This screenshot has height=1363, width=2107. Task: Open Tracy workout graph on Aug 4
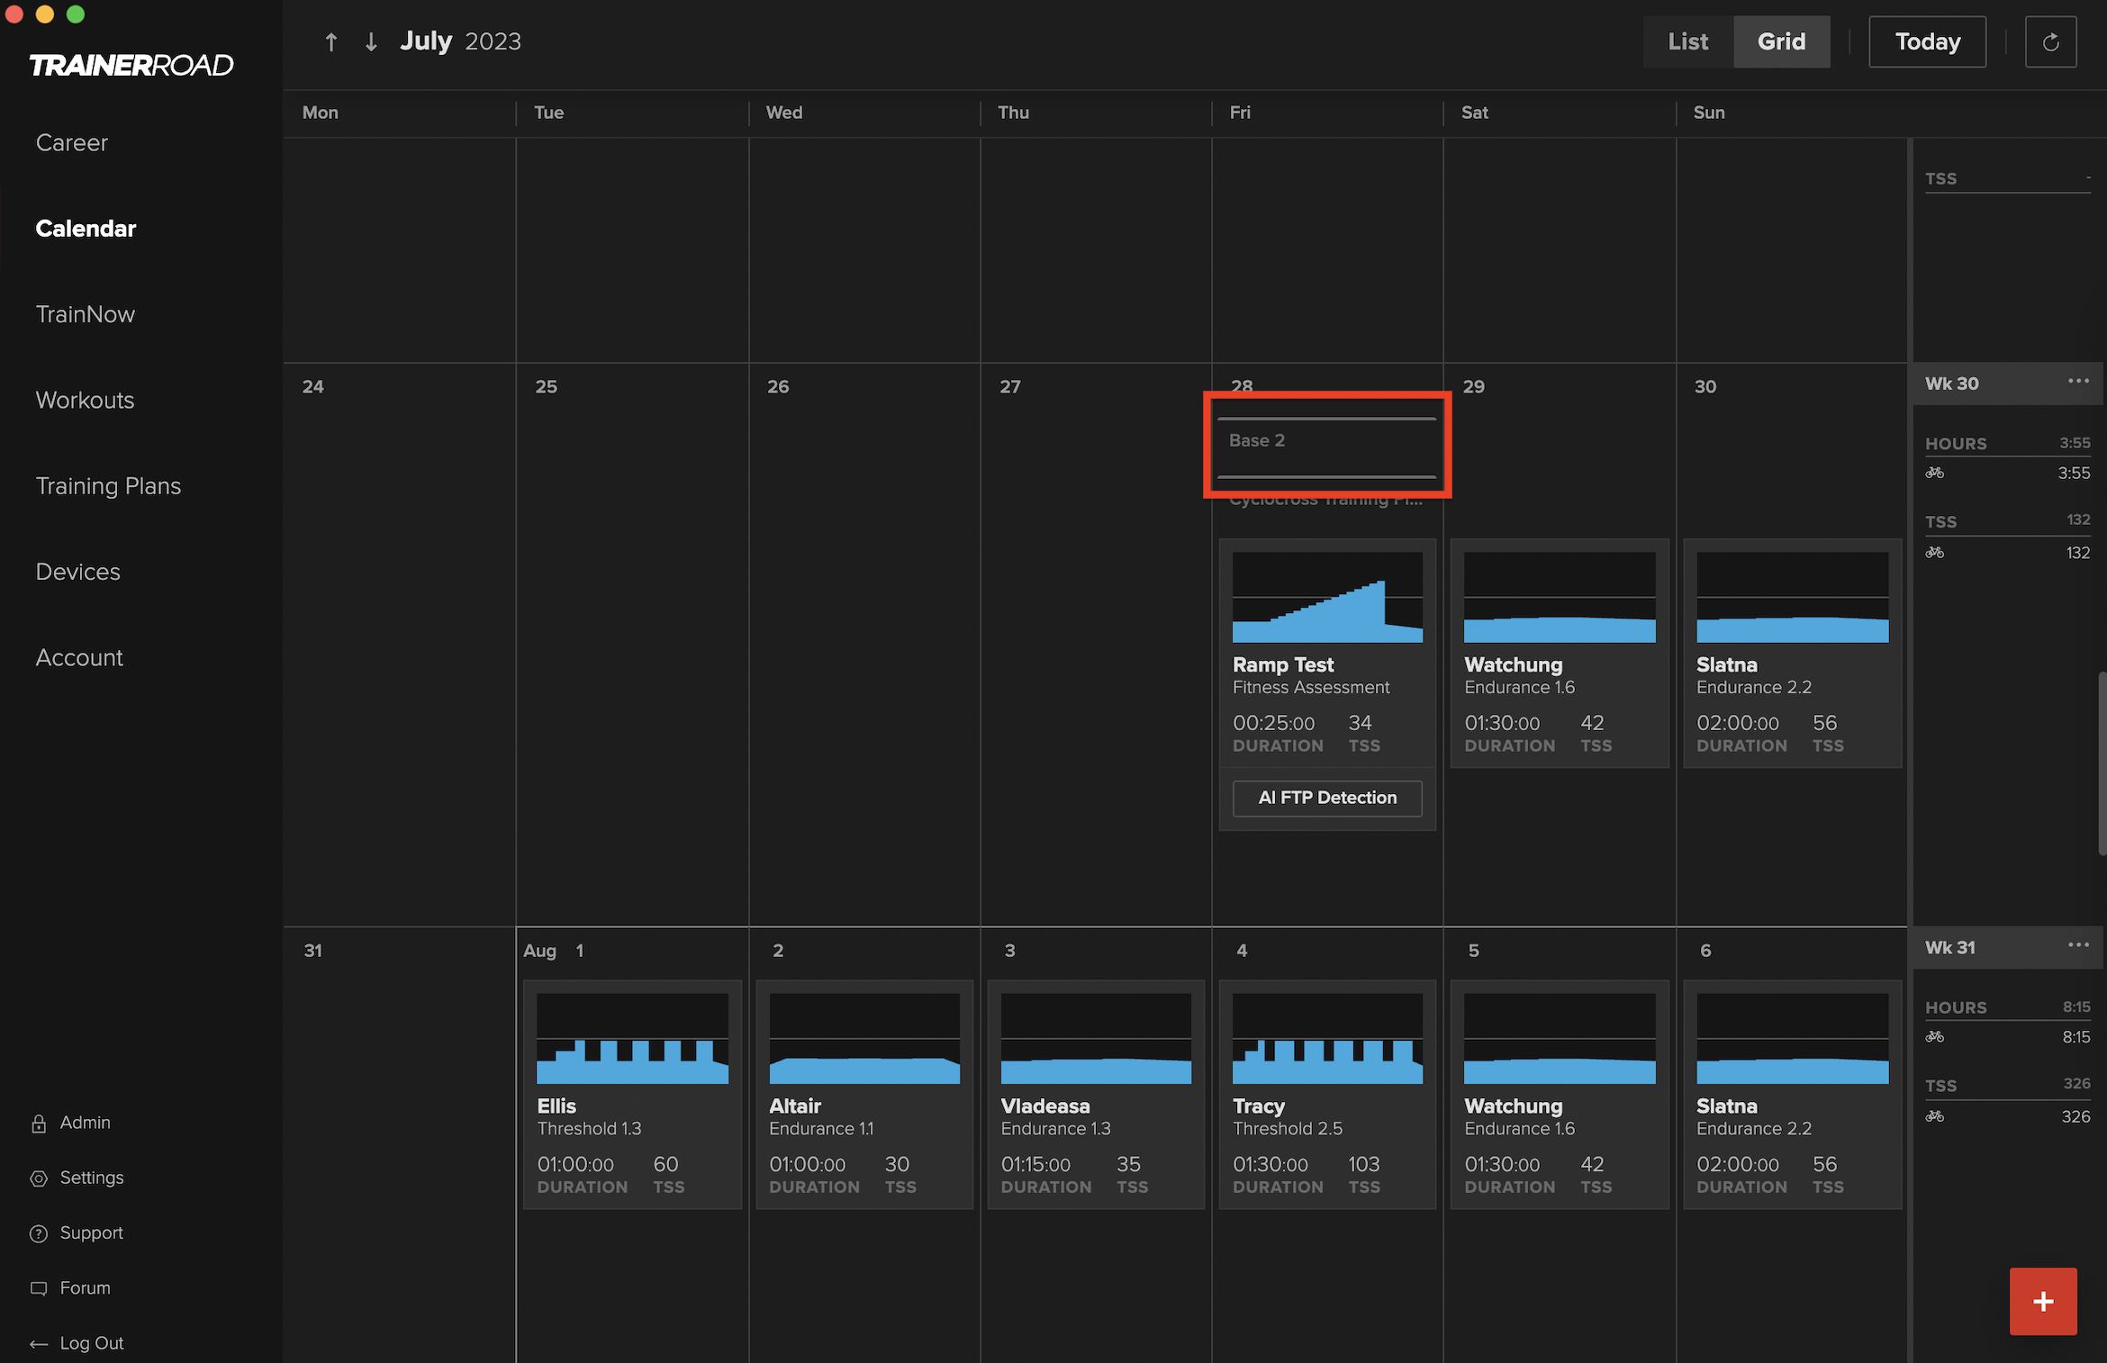click(1327, 1038)
